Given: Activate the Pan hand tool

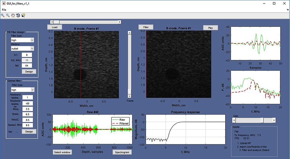Looking at the screenshot, I should (x=13, y=15).
